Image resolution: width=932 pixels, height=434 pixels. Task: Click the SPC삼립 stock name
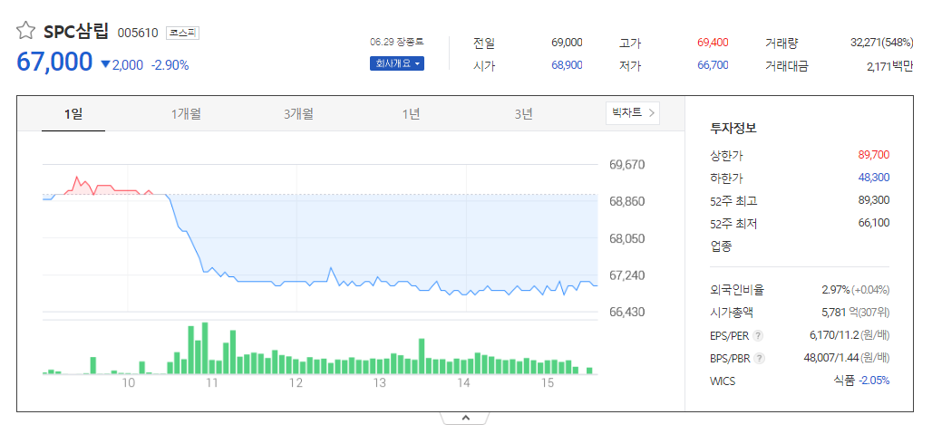76,32
